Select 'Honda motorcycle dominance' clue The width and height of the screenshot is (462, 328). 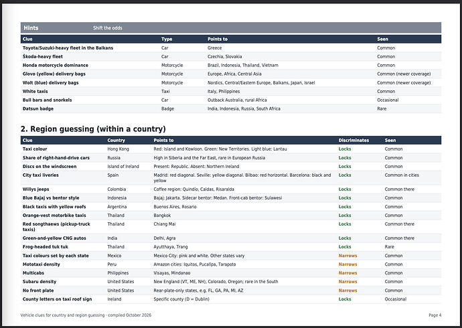coord(56,65)
